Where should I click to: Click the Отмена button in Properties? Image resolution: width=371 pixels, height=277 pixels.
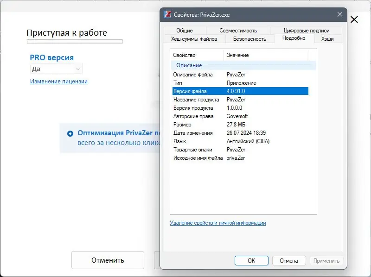point(288,260)
